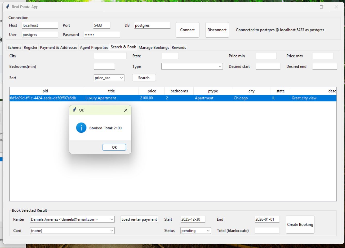Click the Chicago city cell
Screen dimensions: 345x248
pyautogui.click(x=251, y=98)
